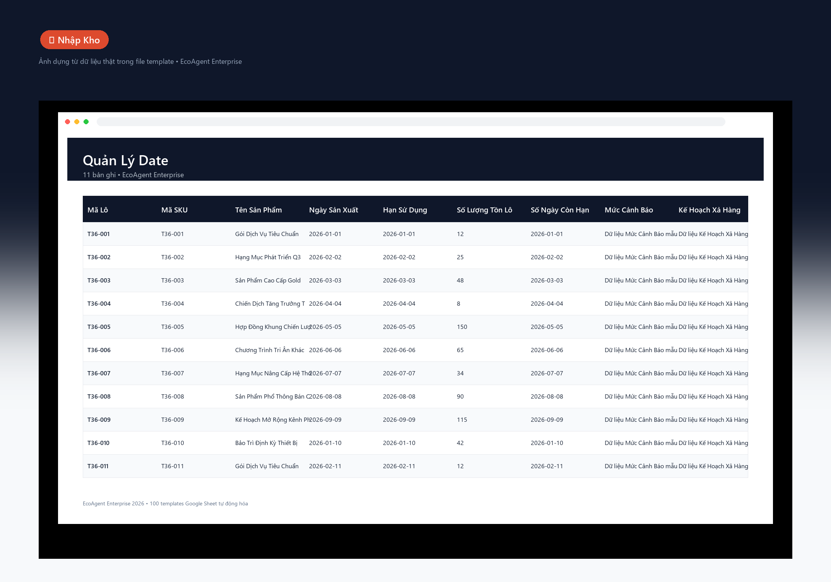Image resolution: width=831 pixels, height=582 pixels.
Task: Click the Tên Sản Phẩm column header
Action: (x=258, y=210)
